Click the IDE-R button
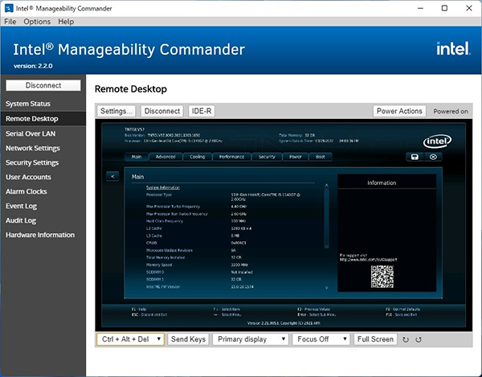 202,111
